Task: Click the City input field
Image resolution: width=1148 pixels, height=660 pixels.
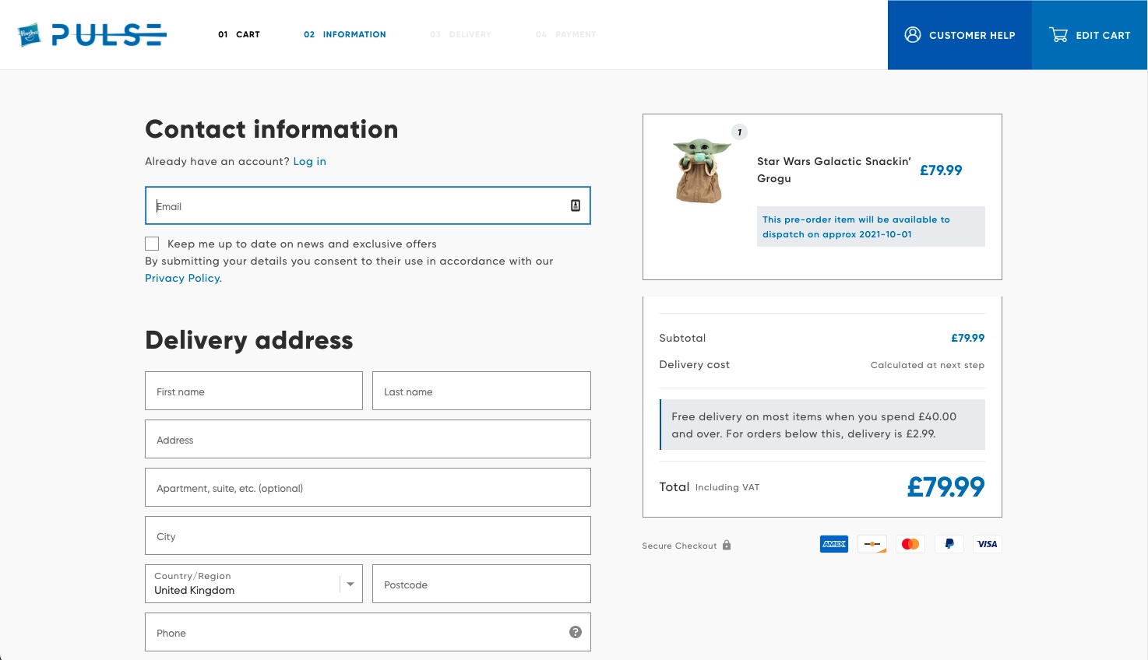Action: coord(368,535)
